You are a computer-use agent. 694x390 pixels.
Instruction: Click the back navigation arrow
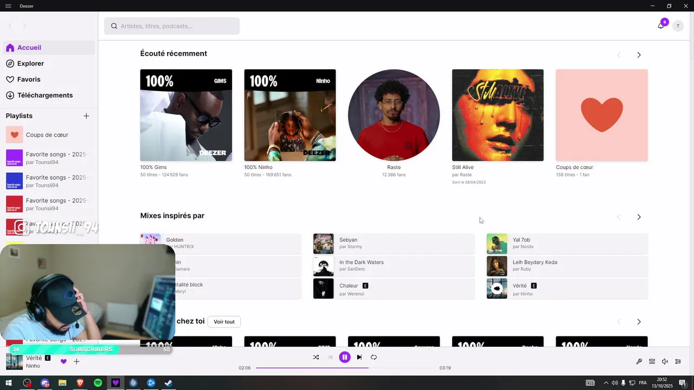pos(10,26)
